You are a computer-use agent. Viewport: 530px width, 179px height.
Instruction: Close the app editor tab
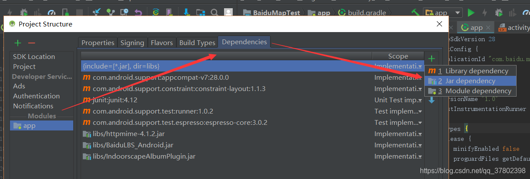click(x=488, y=28)
